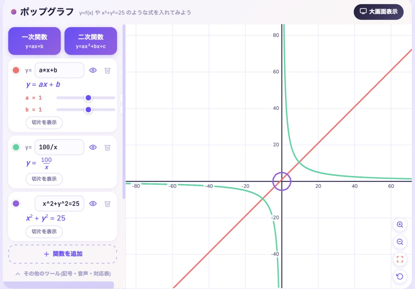
Task: Click the ポップグラフ app title
Action: 47,12
